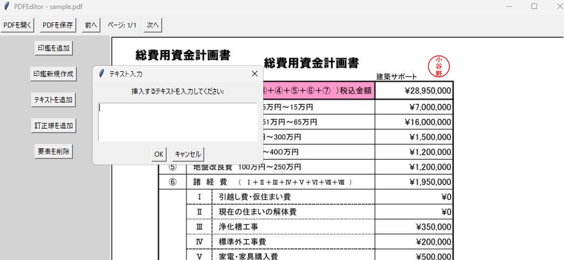Click the 引越し費・仮住まい費 row
The height and width of the screenshot is (260, 564).
[x=255, y=197]
